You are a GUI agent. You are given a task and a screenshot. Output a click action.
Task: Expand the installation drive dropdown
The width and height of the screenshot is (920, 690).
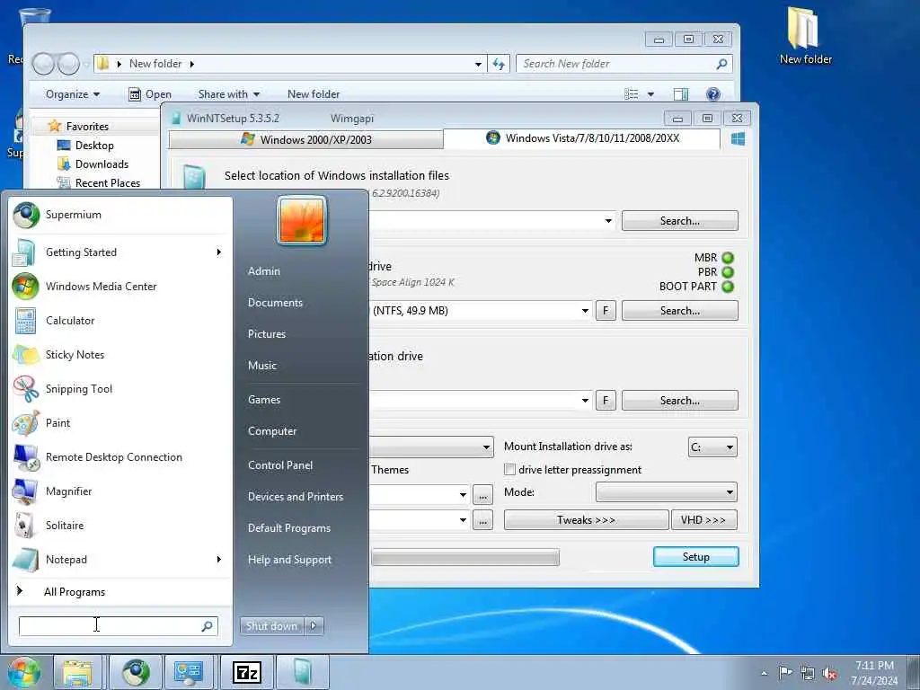pos(585,400)
